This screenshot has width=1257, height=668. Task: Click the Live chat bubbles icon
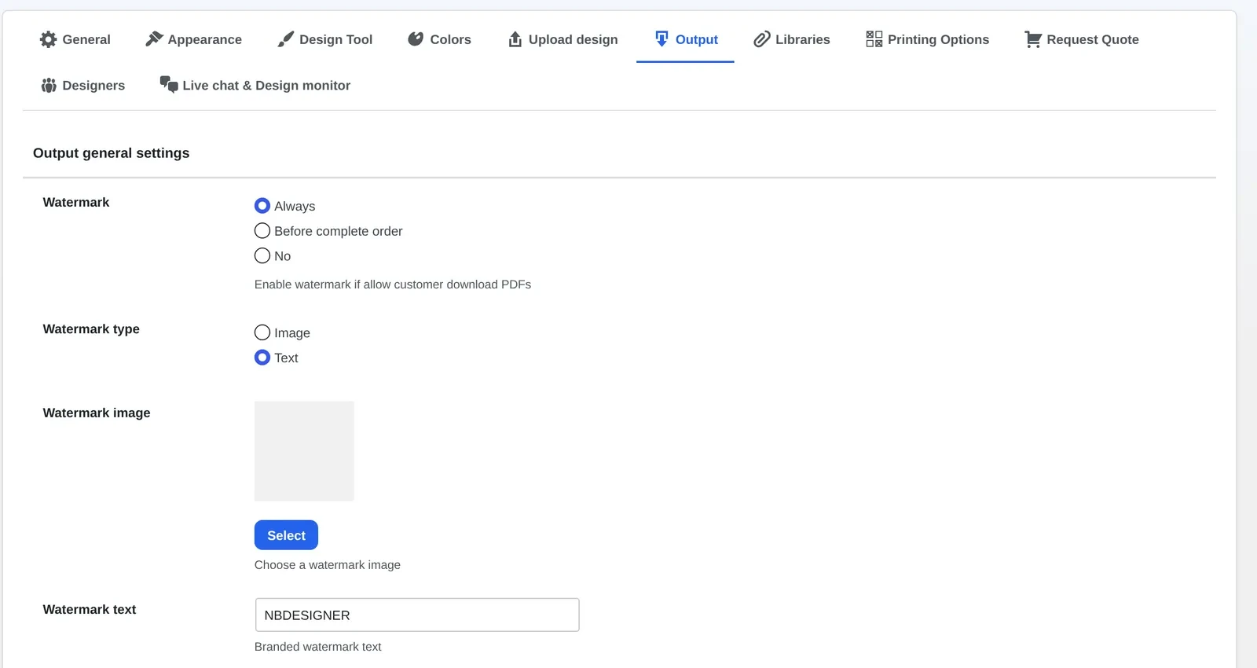[x=169, y=85]
